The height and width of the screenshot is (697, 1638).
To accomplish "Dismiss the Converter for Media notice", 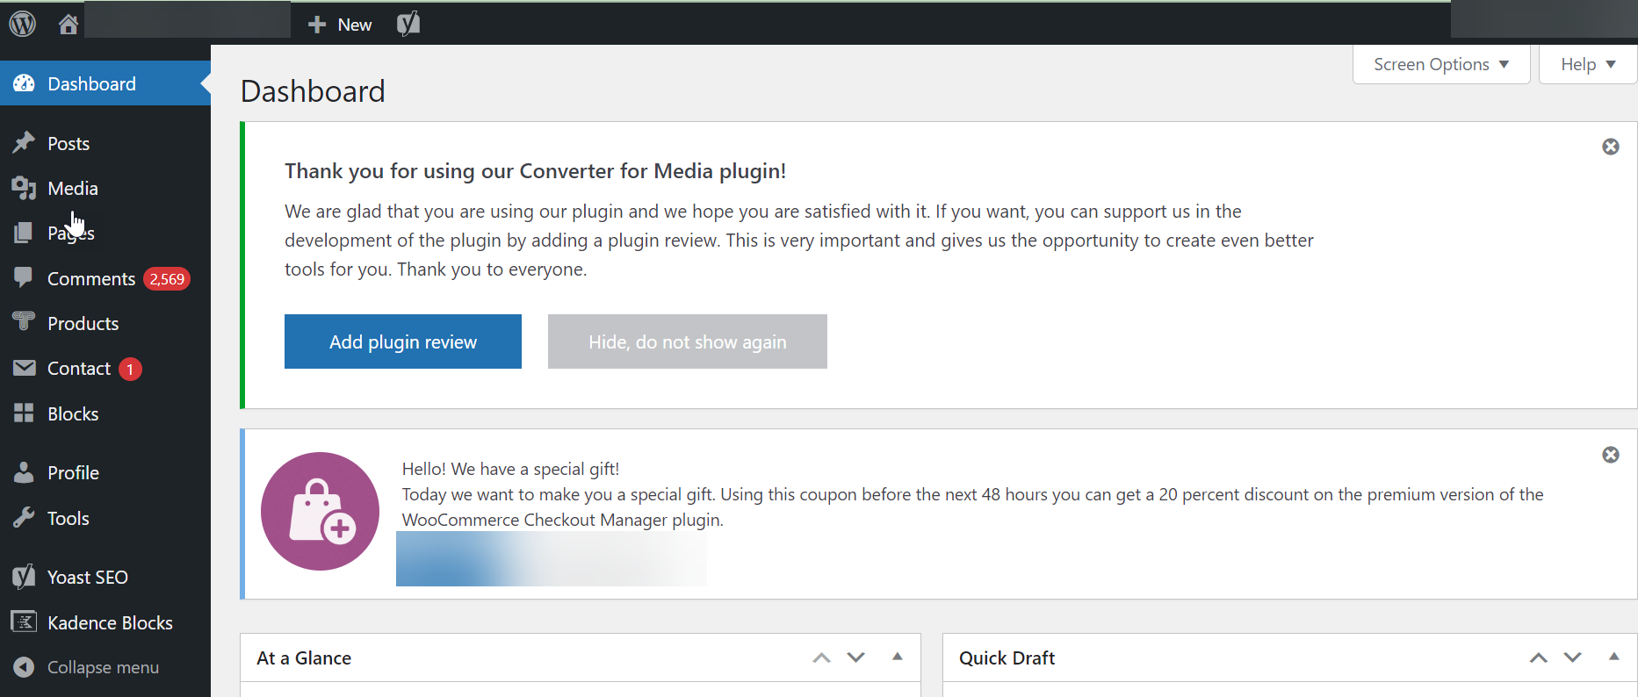I will (1611, 147).
